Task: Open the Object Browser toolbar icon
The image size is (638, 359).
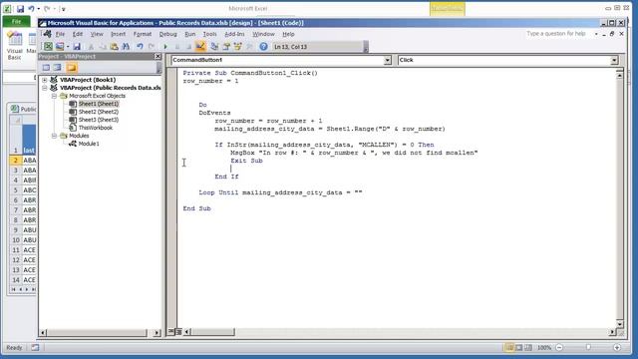Action: pyautogui.click(x=237, y=47)
